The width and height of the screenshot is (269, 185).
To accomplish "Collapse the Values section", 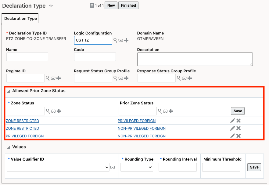I will [x=8, y=147].
